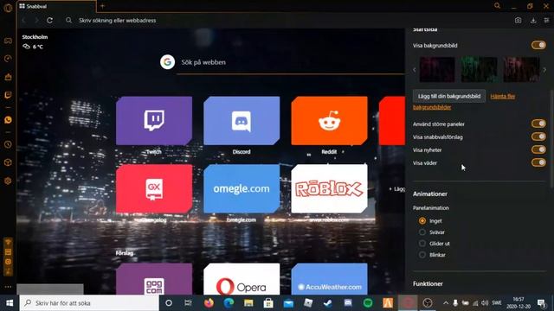Switch to the Snabbval tab
Viewport: 554px width, 311px height.
coord(55,6)
